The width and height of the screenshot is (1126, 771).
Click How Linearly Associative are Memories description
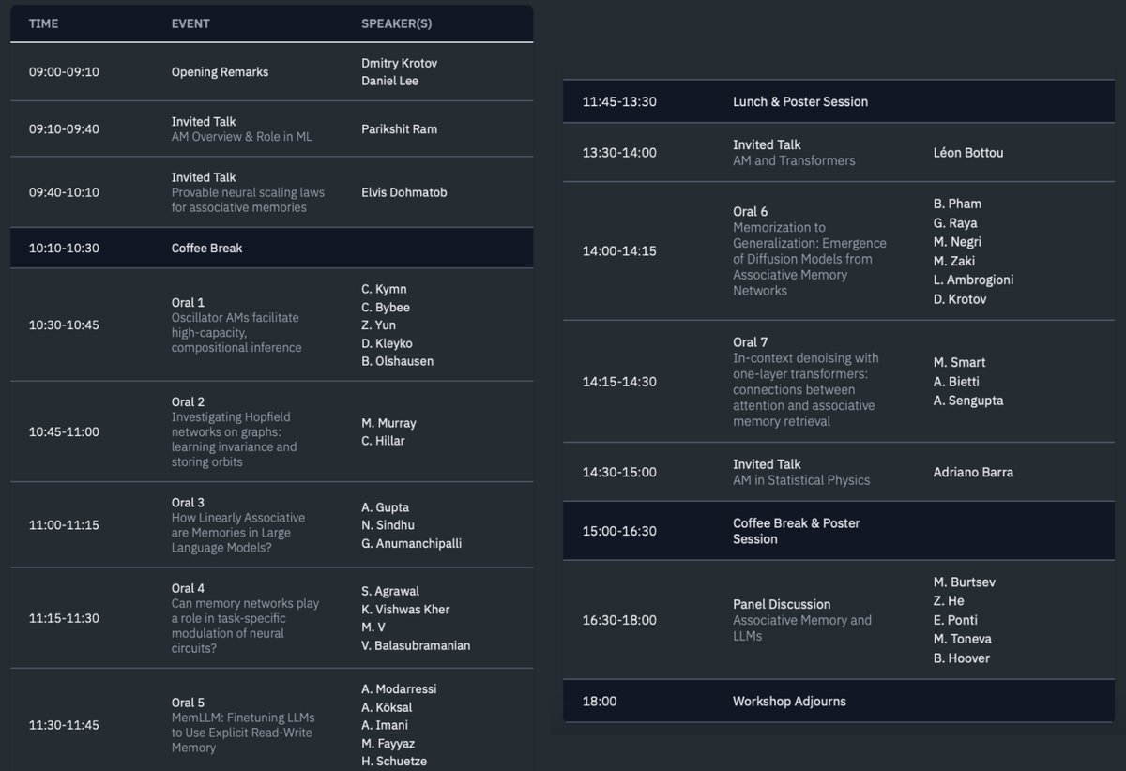(238, 533)
